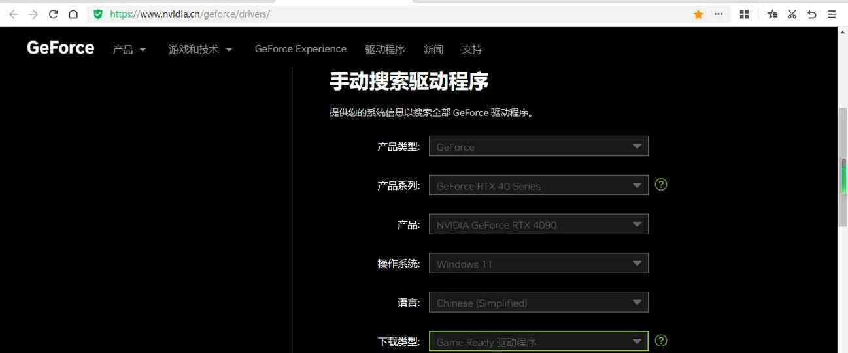Open the 下载类型 dropdown showing Game Ready
The height and width of the screenshot is (353, 848).
[x=539, y=341]
